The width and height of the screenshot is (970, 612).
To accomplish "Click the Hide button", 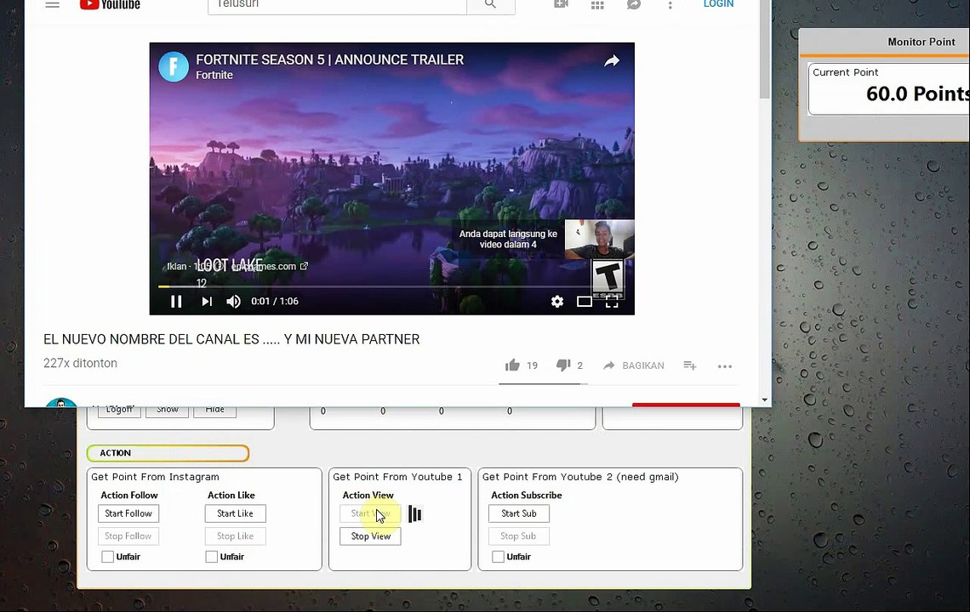I will pos(214,411).
